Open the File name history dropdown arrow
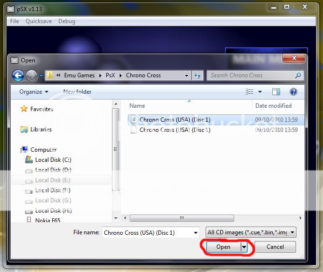 pyautogui.click(x=196, y=233)
